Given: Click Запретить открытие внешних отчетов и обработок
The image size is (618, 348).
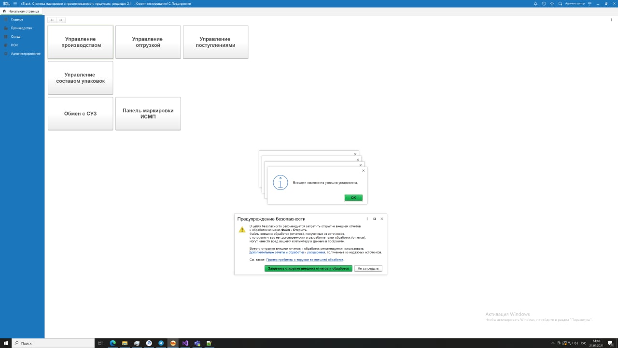Looking at the screenshot, I should coord(309,268).
